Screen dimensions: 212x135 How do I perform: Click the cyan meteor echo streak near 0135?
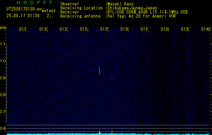point(100,71)
